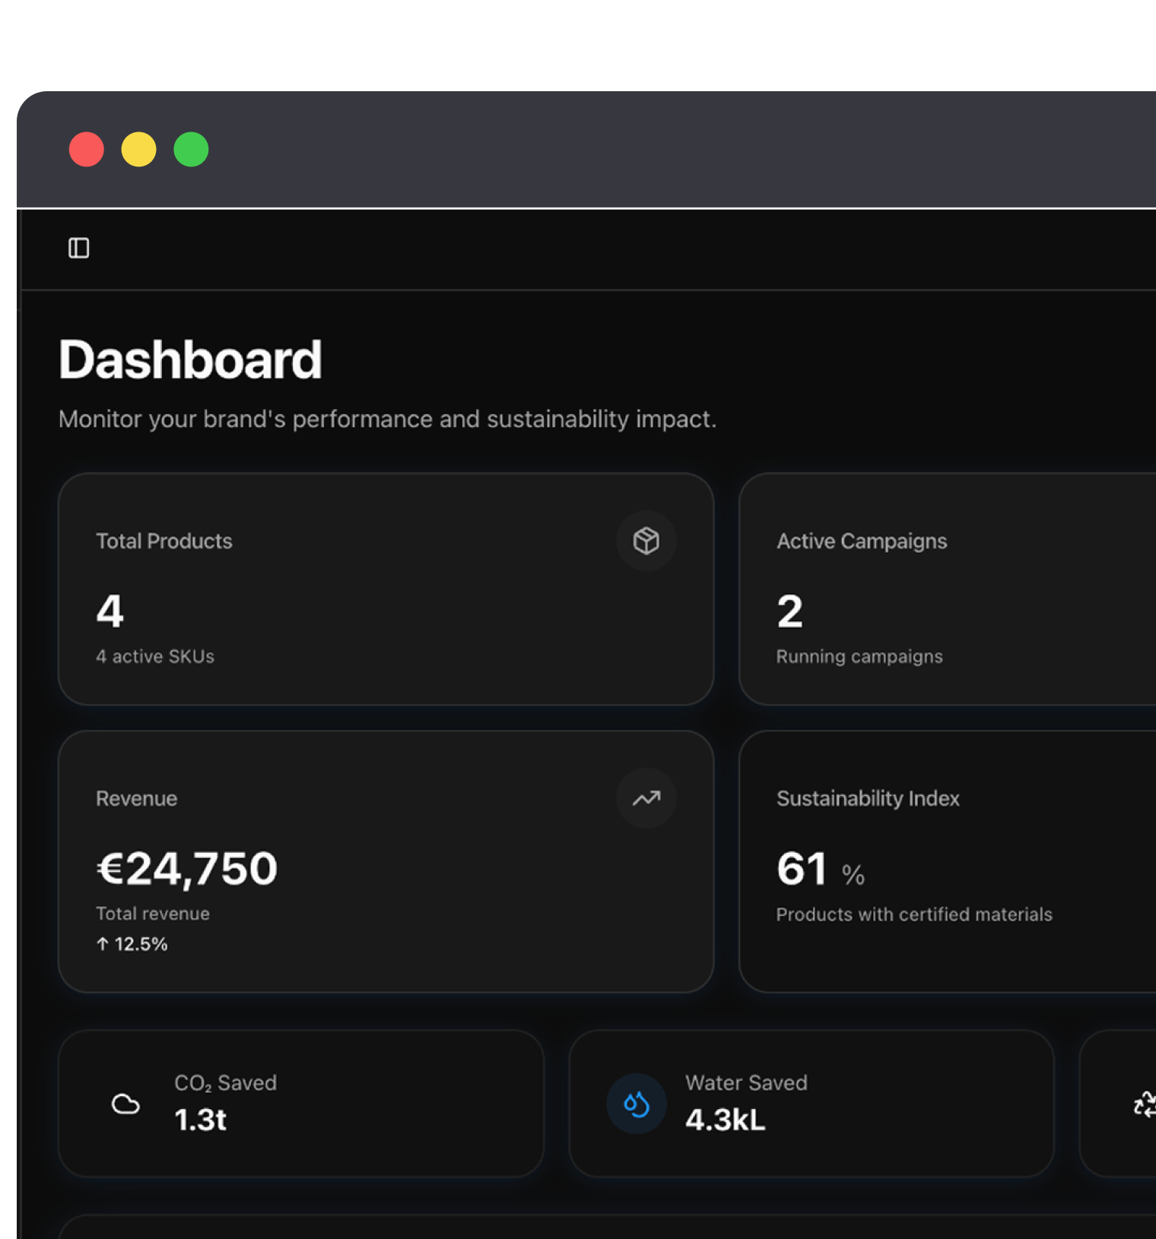The width and height of the screenshot is (1156, 1239).
Task: Click 'Products with certified materials' text
Action: click(x=914, y=914)
